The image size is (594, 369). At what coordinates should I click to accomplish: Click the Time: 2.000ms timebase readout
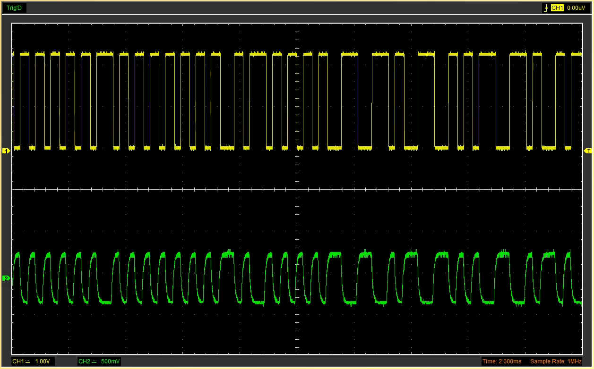tap(503, 361)
